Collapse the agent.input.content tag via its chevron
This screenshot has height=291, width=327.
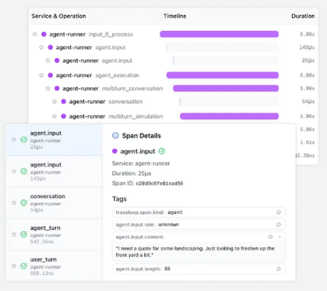coord(278,237)
